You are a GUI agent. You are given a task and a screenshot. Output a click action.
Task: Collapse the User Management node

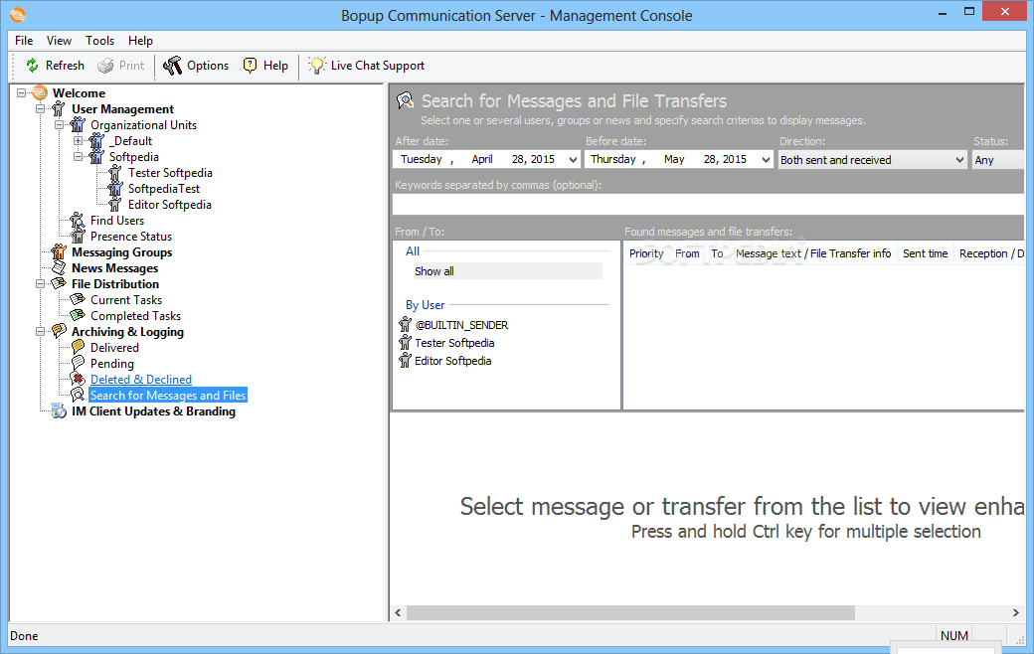[40, 108]
